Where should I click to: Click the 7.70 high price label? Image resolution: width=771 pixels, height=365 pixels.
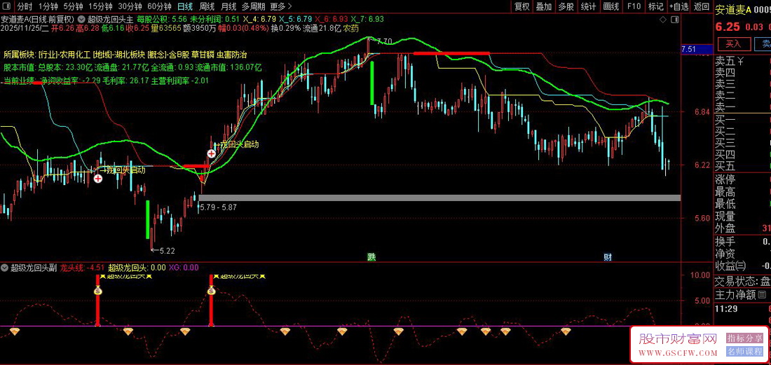point(384,41)
